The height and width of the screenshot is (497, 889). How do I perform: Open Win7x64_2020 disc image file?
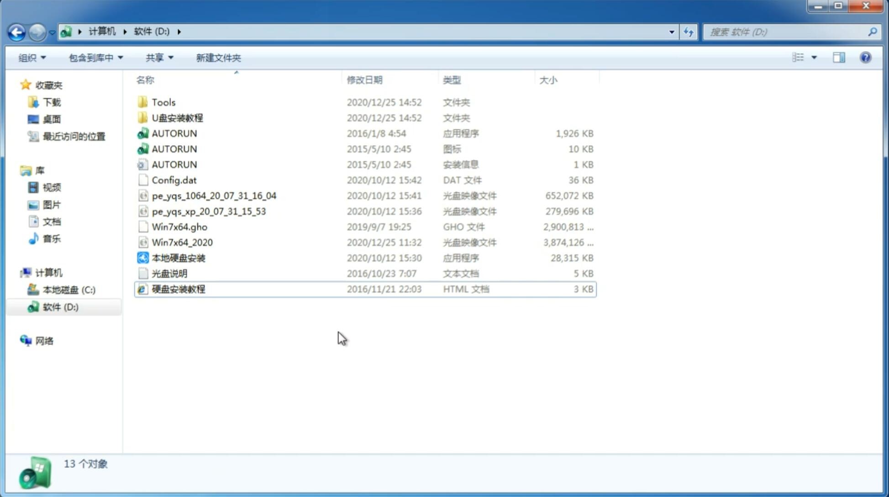click(x=182, y=242)
